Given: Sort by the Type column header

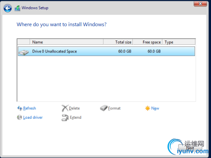Looking at the screenshot, I should click(x=179, y=42).
